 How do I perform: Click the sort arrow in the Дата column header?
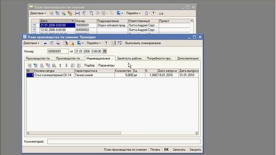point(72,21)
